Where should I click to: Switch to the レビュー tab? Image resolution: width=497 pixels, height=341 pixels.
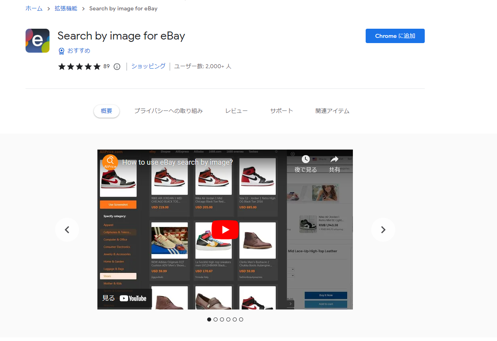pos(236,111)
